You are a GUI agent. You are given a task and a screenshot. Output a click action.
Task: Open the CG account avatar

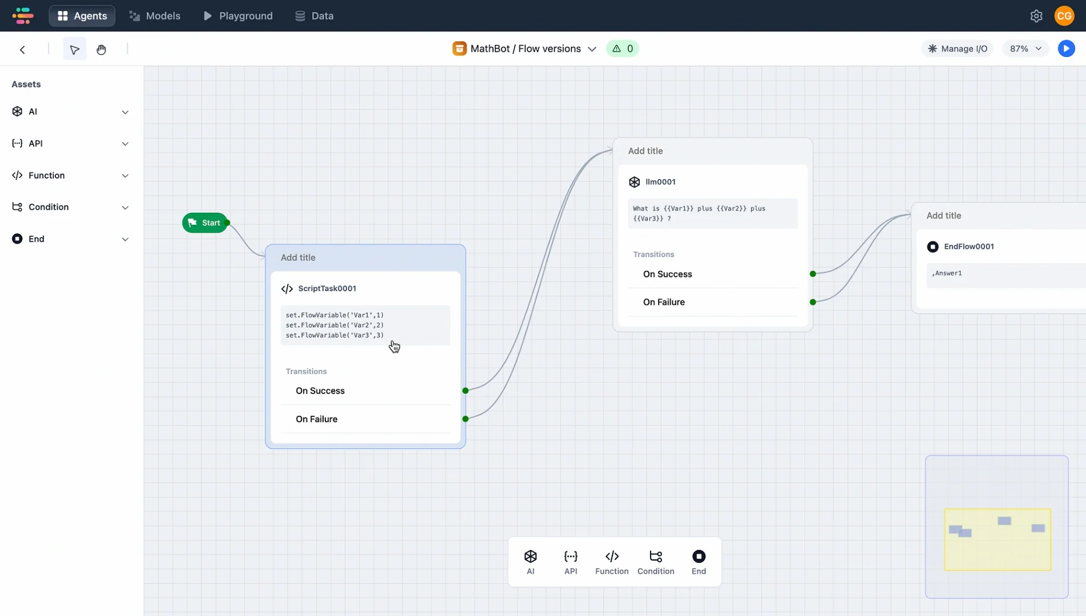click(1064, 15)
